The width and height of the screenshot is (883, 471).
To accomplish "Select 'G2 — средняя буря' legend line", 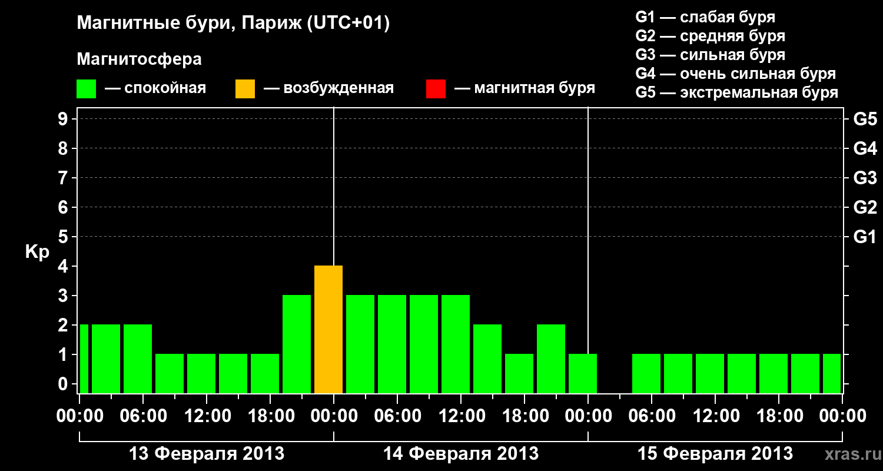I will click(x=710, y=36).
